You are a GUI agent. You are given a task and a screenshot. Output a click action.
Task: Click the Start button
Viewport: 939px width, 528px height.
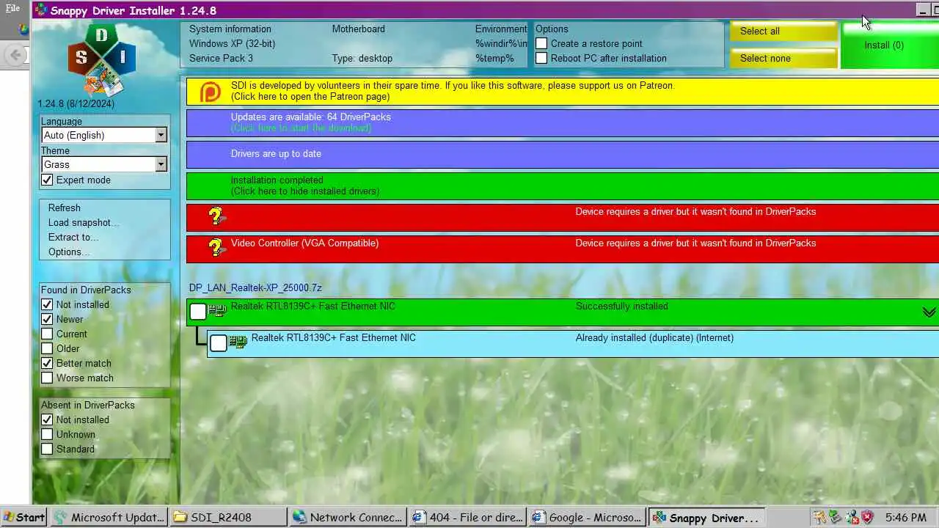[23, 517]
